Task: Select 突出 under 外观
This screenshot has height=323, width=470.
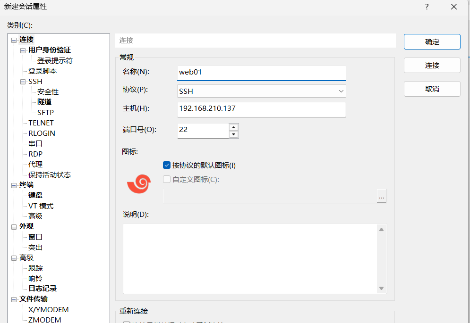Action: click(35, 247)
